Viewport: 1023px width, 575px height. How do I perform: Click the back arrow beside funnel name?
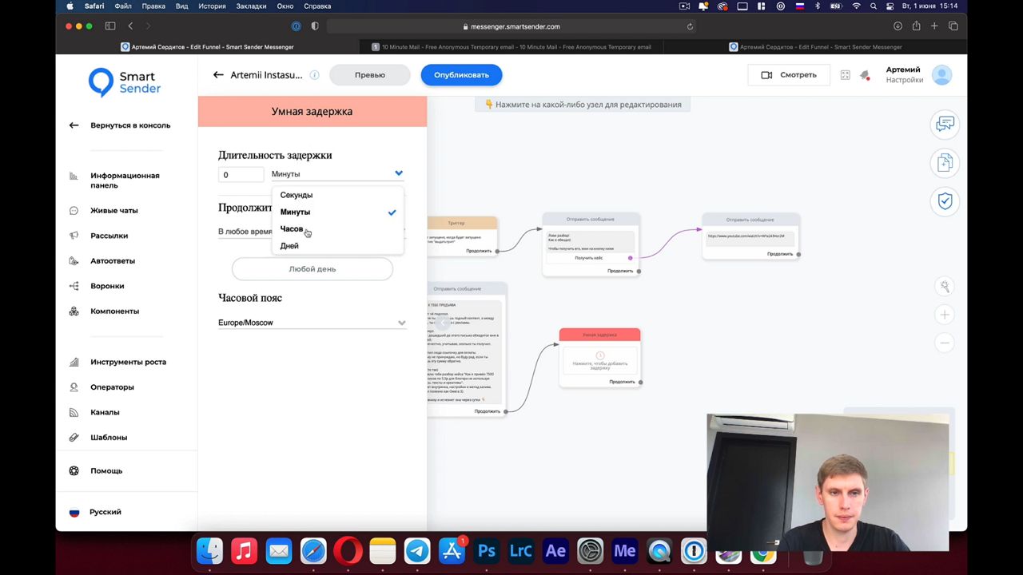(x=218, y=75)
